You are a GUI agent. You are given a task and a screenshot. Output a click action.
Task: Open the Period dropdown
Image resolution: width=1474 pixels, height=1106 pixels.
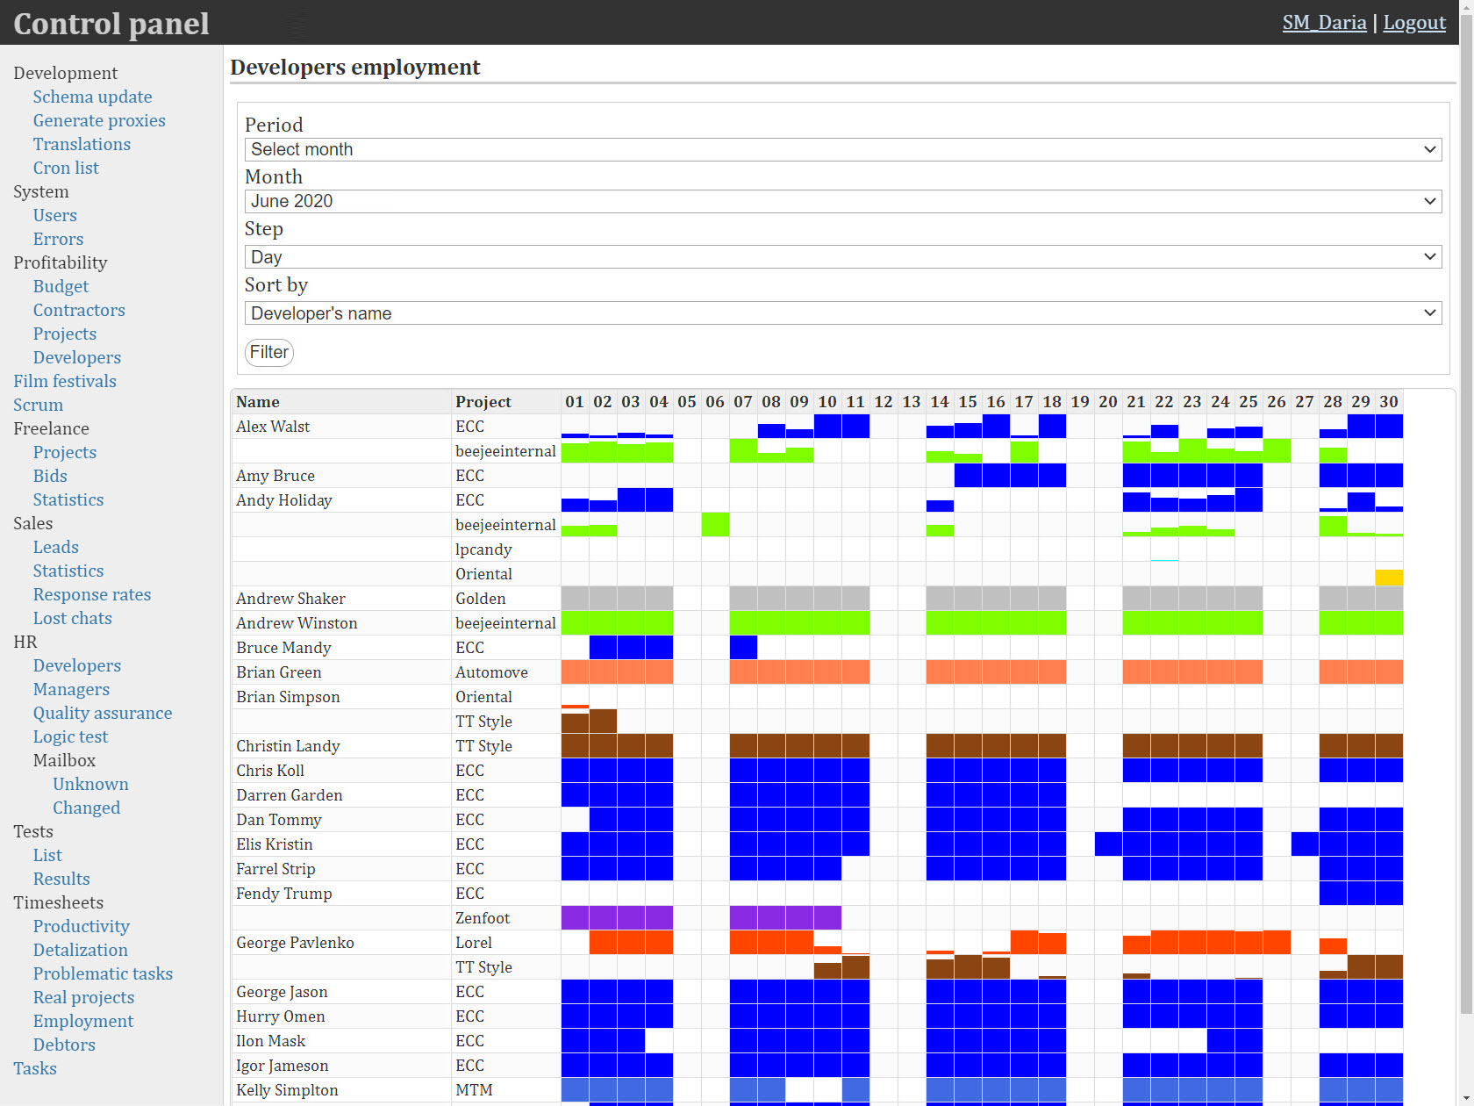[x=842, y=149]
